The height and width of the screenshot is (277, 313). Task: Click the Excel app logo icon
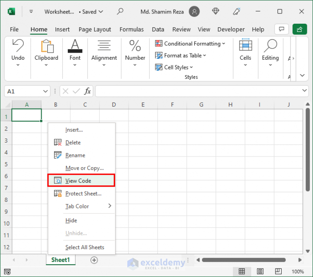[x=11, y=11]
